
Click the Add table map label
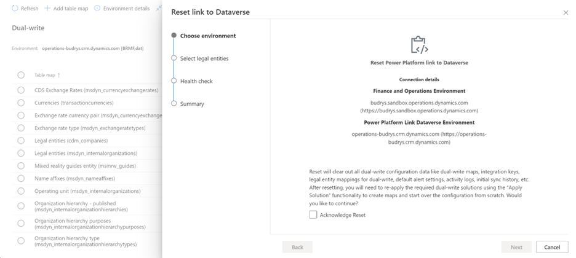[71, 9]
